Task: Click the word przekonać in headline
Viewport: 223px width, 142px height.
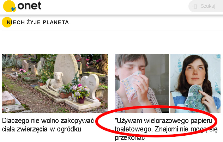Action: 130,137
